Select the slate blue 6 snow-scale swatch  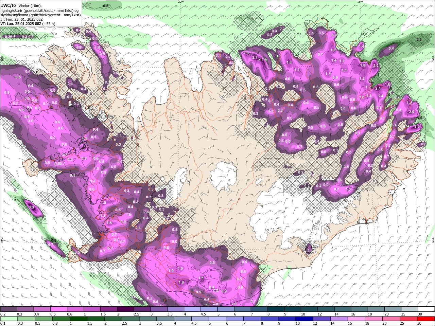(242, 309)
